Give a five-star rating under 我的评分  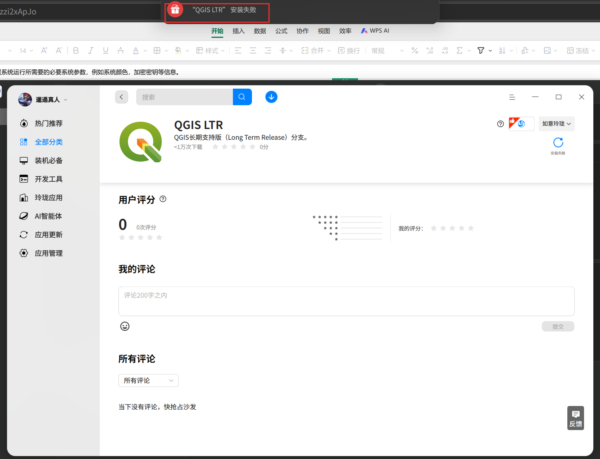(471, 228)
